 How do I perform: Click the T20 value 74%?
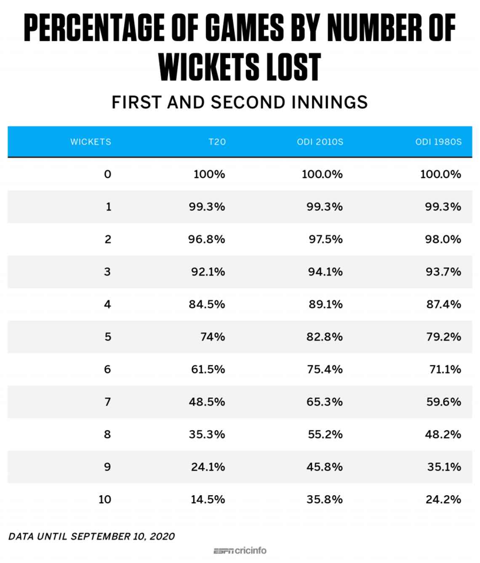pyautogui.click(x=213, y=337)
